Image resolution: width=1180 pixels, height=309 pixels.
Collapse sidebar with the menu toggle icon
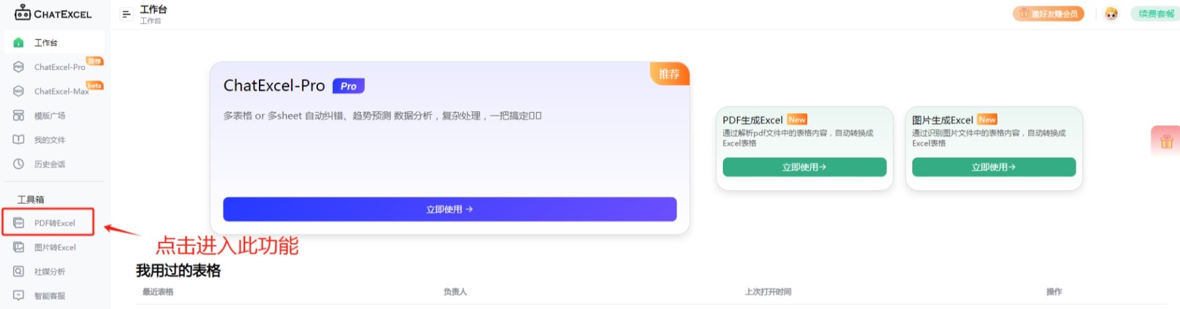127,14
